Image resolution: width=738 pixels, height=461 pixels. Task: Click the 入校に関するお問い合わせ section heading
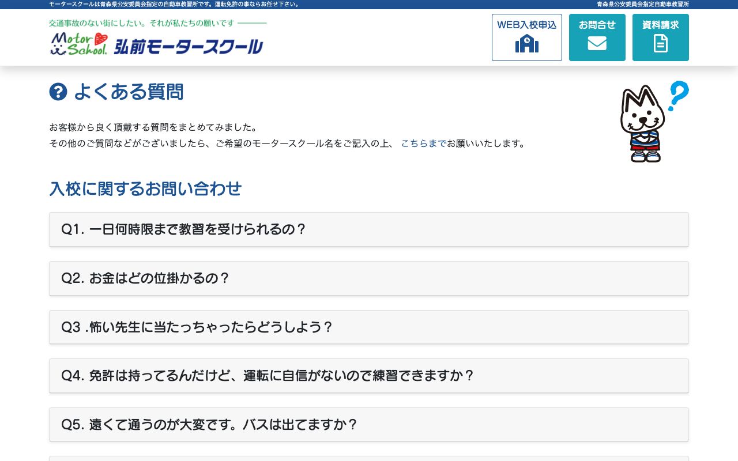(145, 189)
